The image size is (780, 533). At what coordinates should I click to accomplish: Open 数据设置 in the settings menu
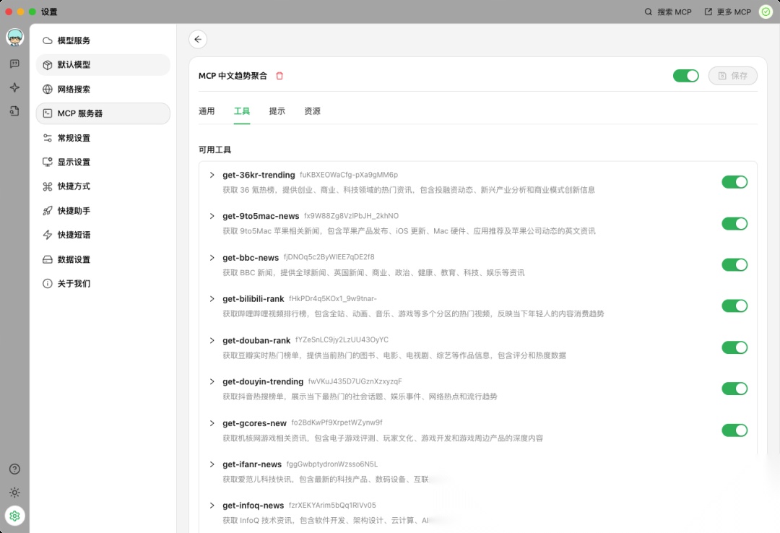tap(103, 259)
